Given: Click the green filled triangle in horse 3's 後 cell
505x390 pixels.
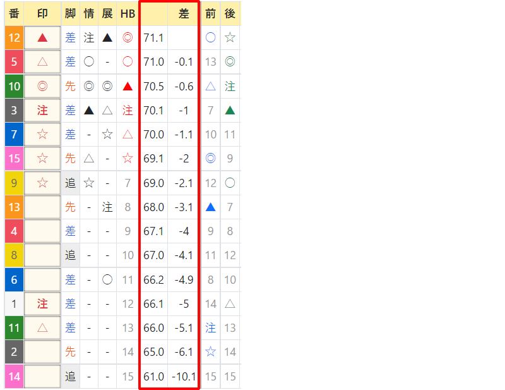Looking at the screenshot, I should coord(230,111).
